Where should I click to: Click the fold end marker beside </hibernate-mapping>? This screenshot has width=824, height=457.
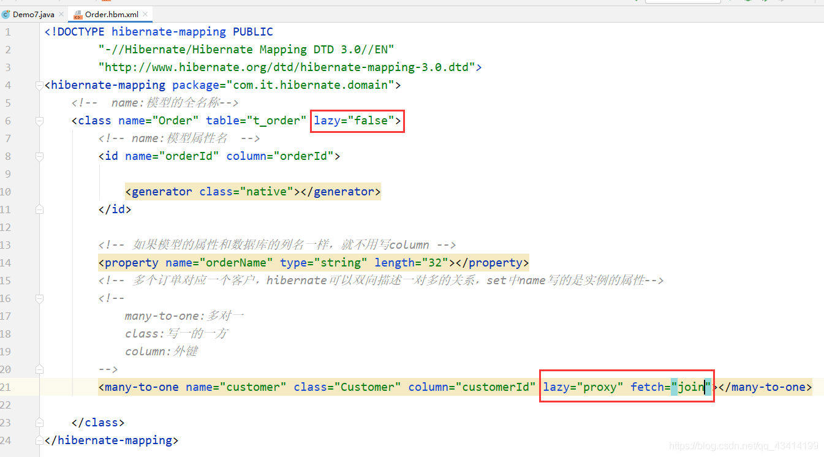[x=40, y=440]
